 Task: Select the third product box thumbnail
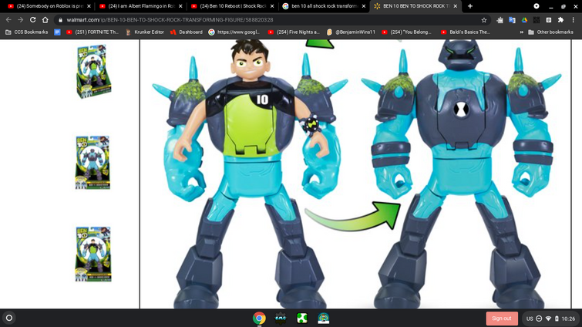coord(93,254)
